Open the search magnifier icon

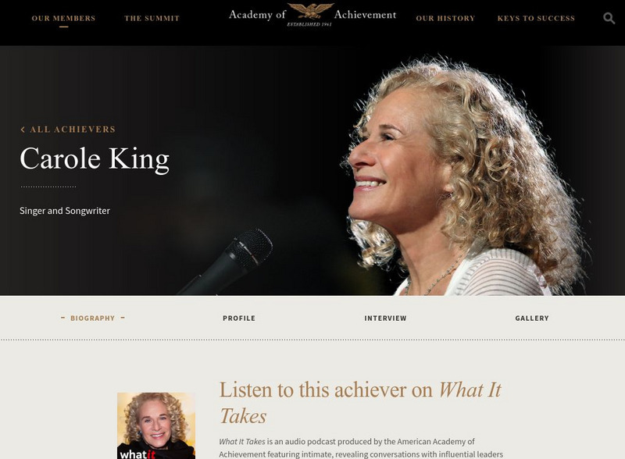[x=609, y=18]
